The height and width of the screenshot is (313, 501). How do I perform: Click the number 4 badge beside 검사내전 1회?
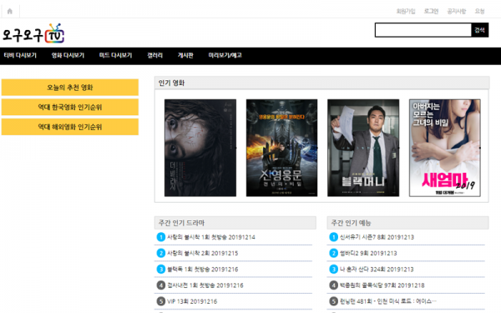[160, 285]
